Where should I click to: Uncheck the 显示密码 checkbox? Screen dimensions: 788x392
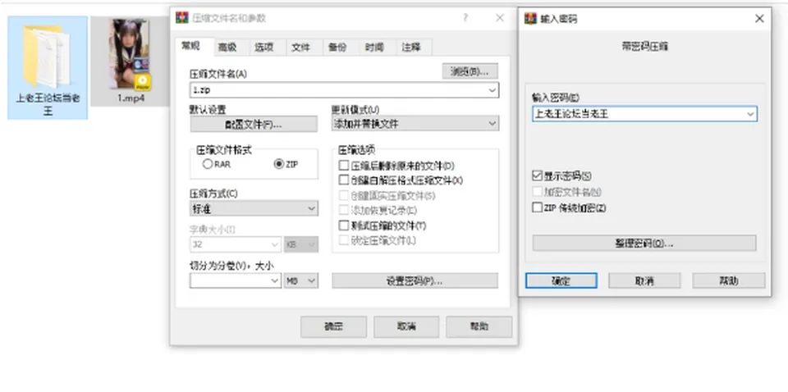(537, 176)
